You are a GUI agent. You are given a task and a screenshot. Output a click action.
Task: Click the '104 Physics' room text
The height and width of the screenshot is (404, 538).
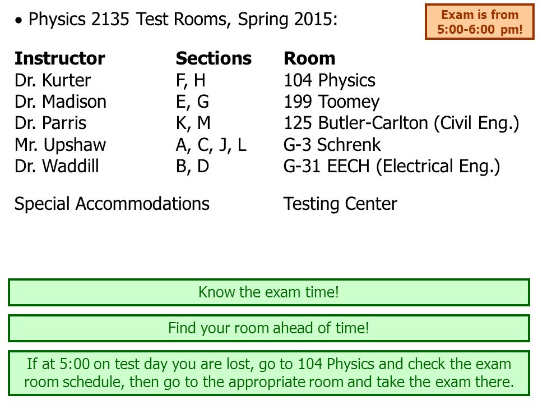pos(330,80)
